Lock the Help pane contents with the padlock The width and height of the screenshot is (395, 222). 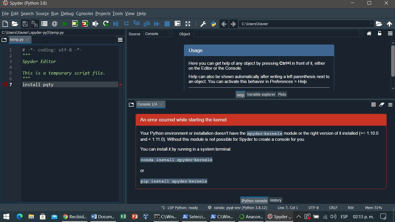tap(379, 34)
